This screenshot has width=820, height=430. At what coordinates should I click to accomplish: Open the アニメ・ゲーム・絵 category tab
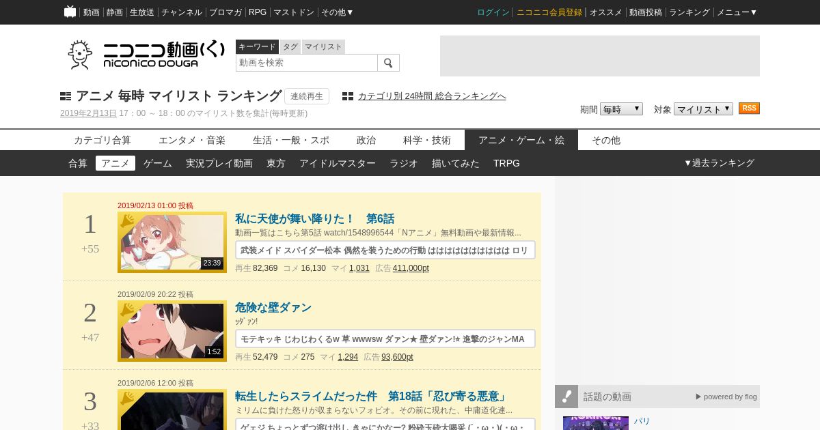[x=521, y=140]
